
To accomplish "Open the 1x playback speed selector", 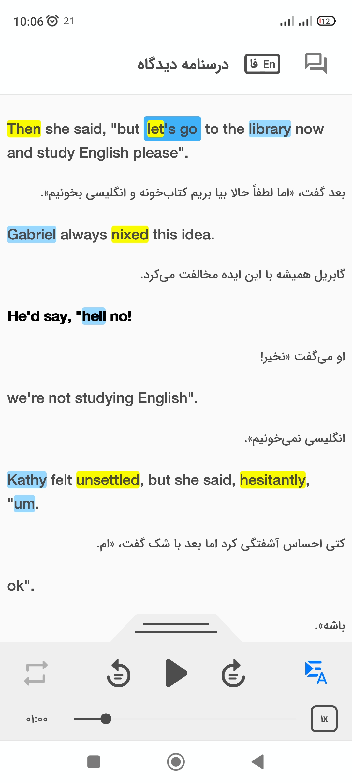I will 324,719.
